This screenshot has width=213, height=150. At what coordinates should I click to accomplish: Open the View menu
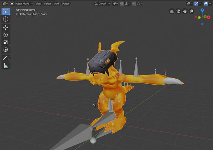38,4
